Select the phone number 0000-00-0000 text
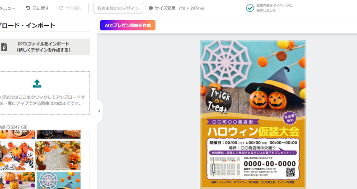The width and height of the screenshot is (357, 189). (270, 164)
